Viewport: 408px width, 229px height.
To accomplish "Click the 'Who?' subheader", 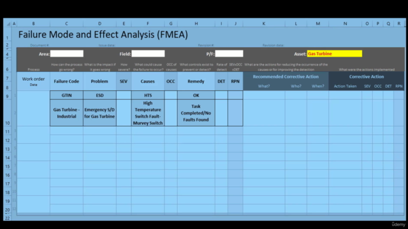I will pos(296,87).
